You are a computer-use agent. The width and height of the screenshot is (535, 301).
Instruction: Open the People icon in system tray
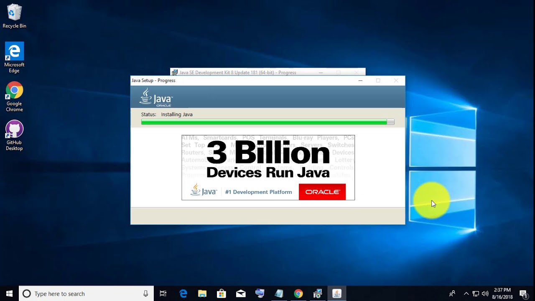[452, 293]
